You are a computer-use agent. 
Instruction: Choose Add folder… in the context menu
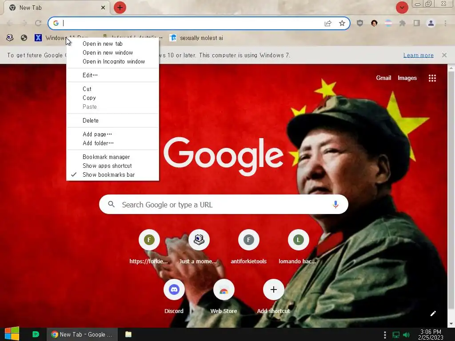pyautogui.click(x=112, y=143)
